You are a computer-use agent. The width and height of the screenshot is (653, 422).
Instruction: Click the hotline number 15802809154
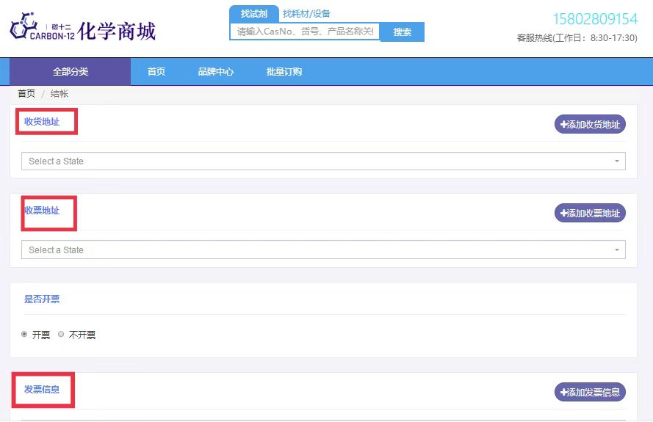595,19
